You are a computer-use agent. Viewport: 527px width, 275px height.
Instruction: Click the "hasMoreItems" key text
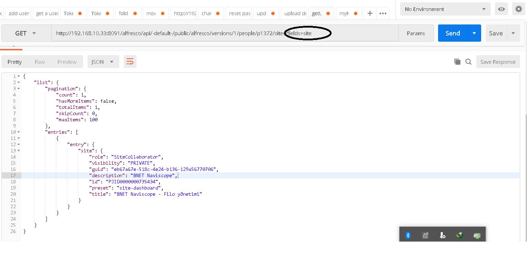coord(75,101)
